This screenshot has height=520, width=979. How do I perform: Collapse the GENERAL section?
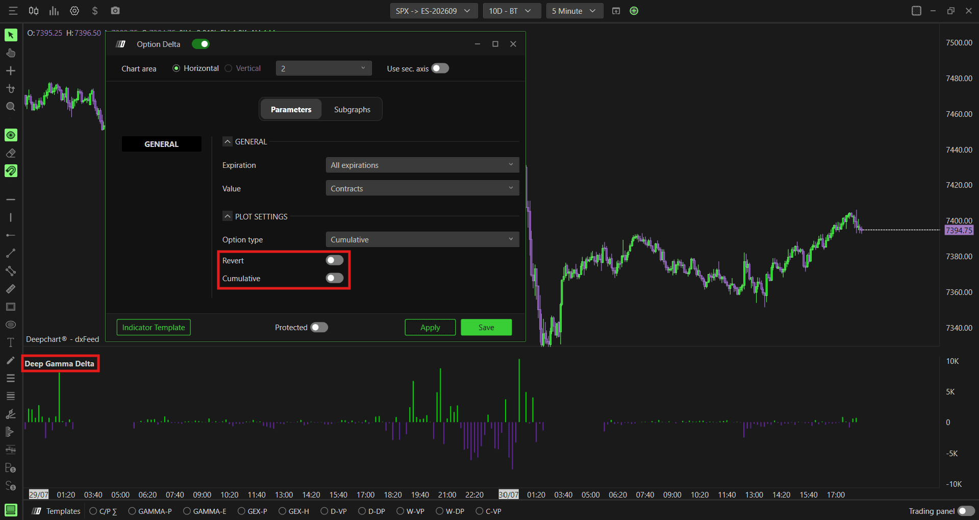[x=228, y=141]
